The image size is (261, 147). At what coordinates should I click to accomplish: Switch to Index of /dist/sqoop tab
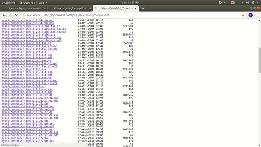click(70, 8)
